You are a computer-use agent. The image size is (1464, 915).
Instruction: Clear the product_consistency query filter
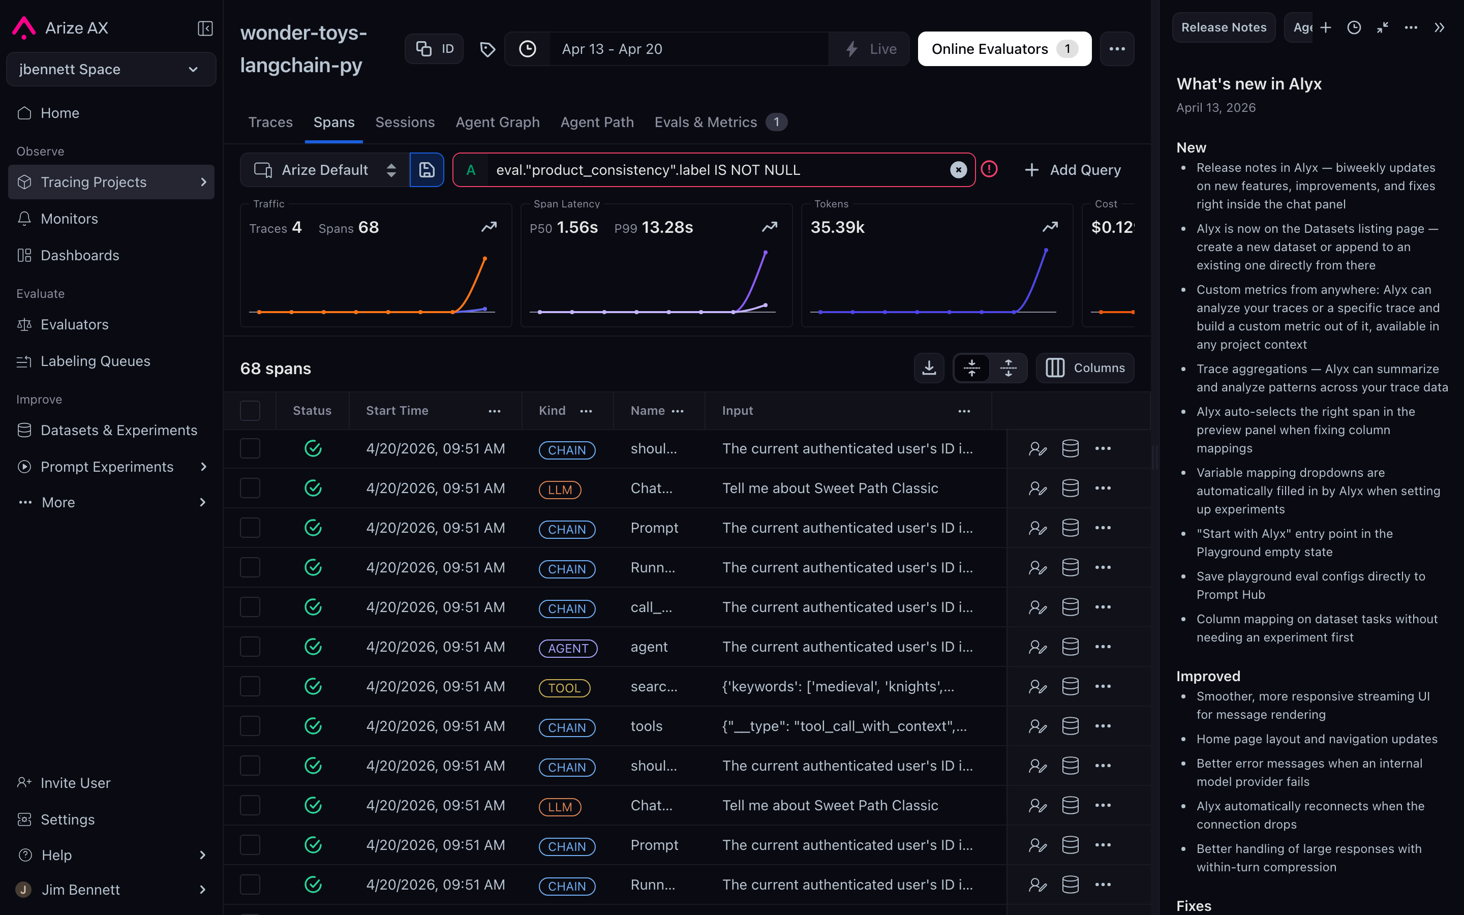click(958, 170)
